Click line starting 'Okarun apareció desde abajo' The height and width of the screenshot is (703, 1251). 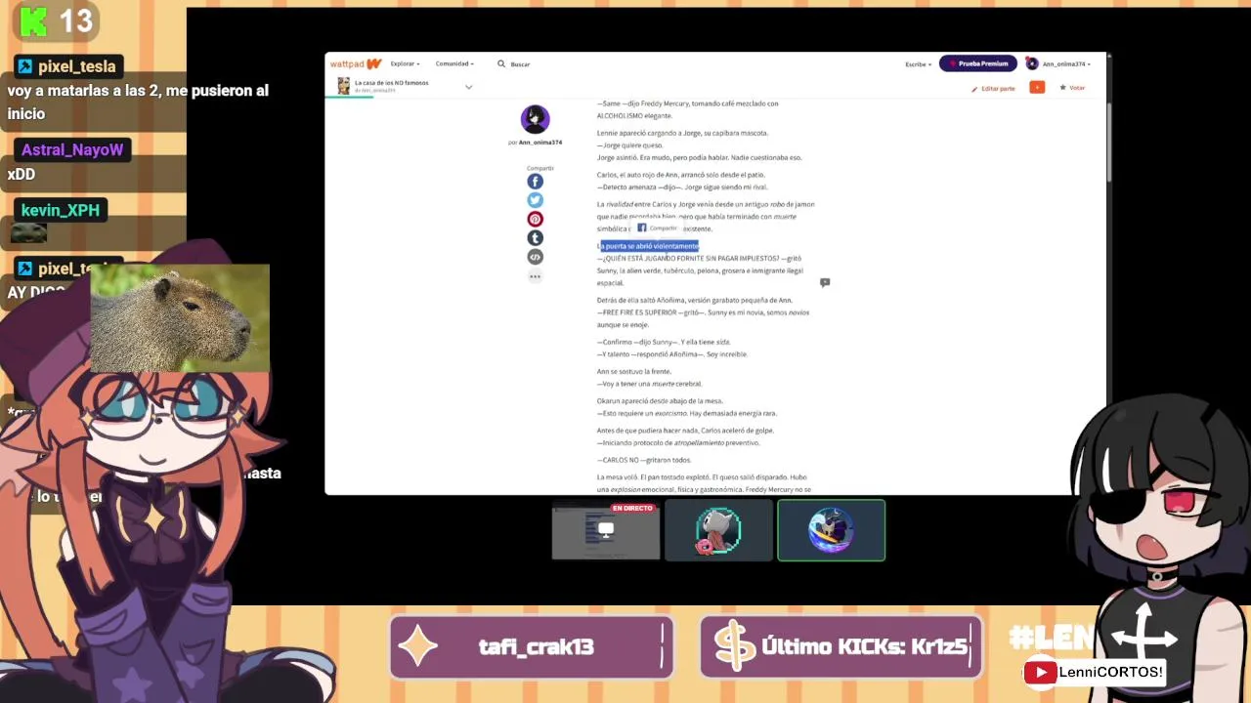click(660, 401)
